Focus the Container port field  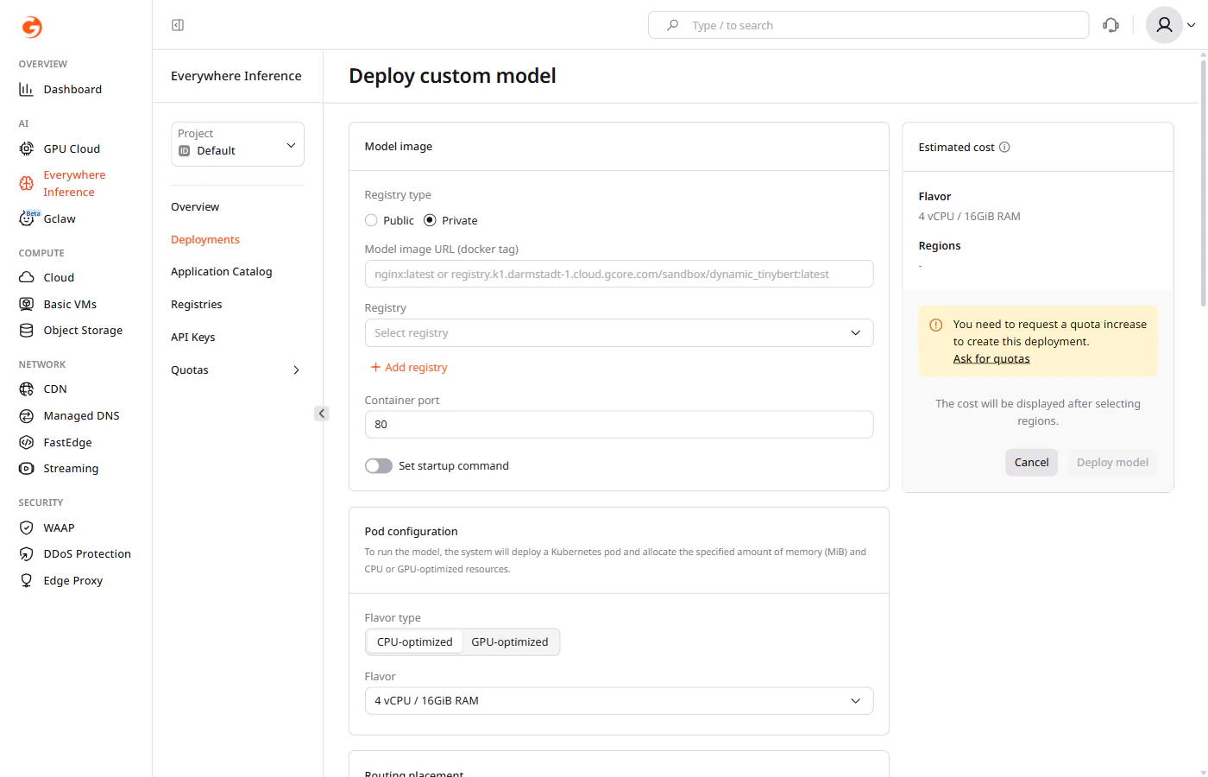[619, 424]
